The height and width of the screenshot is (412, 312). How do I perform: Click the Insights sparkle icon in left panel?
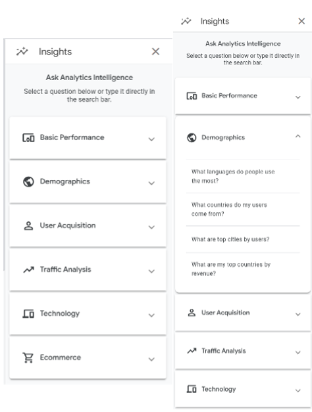coord(22,51)
